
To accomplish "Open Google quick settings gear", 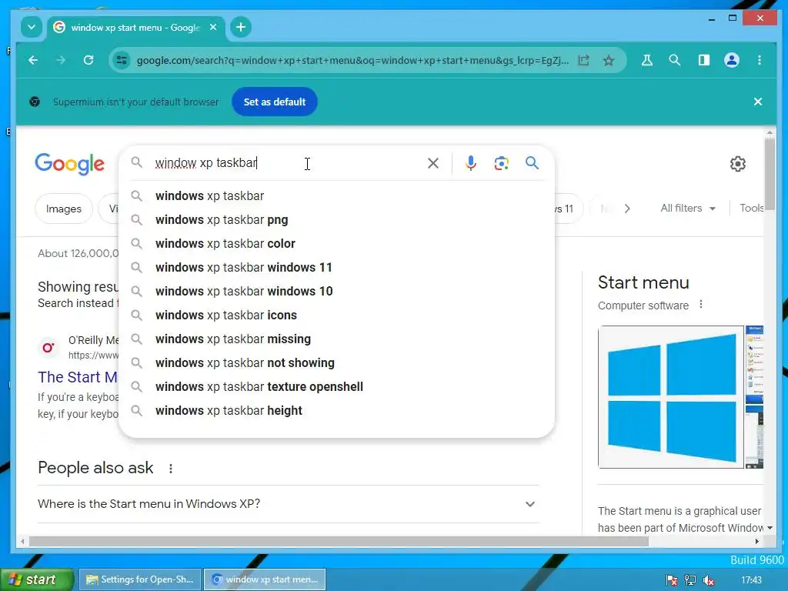I will point(737,164).
